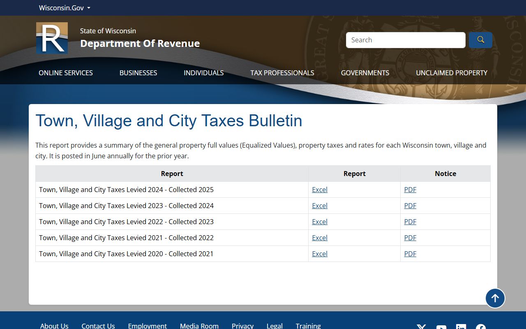Screen dimensions: 526x329
Task: Open the Contact Us footer link
Action: pyautogui.click(x=98, y=326)
